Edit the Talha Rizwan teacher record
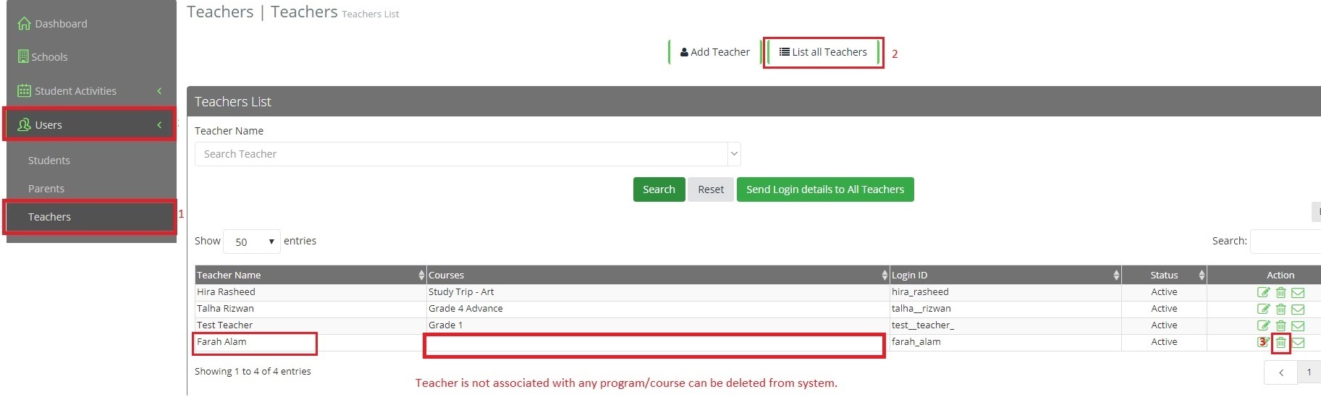 [x=1263, y=309]
